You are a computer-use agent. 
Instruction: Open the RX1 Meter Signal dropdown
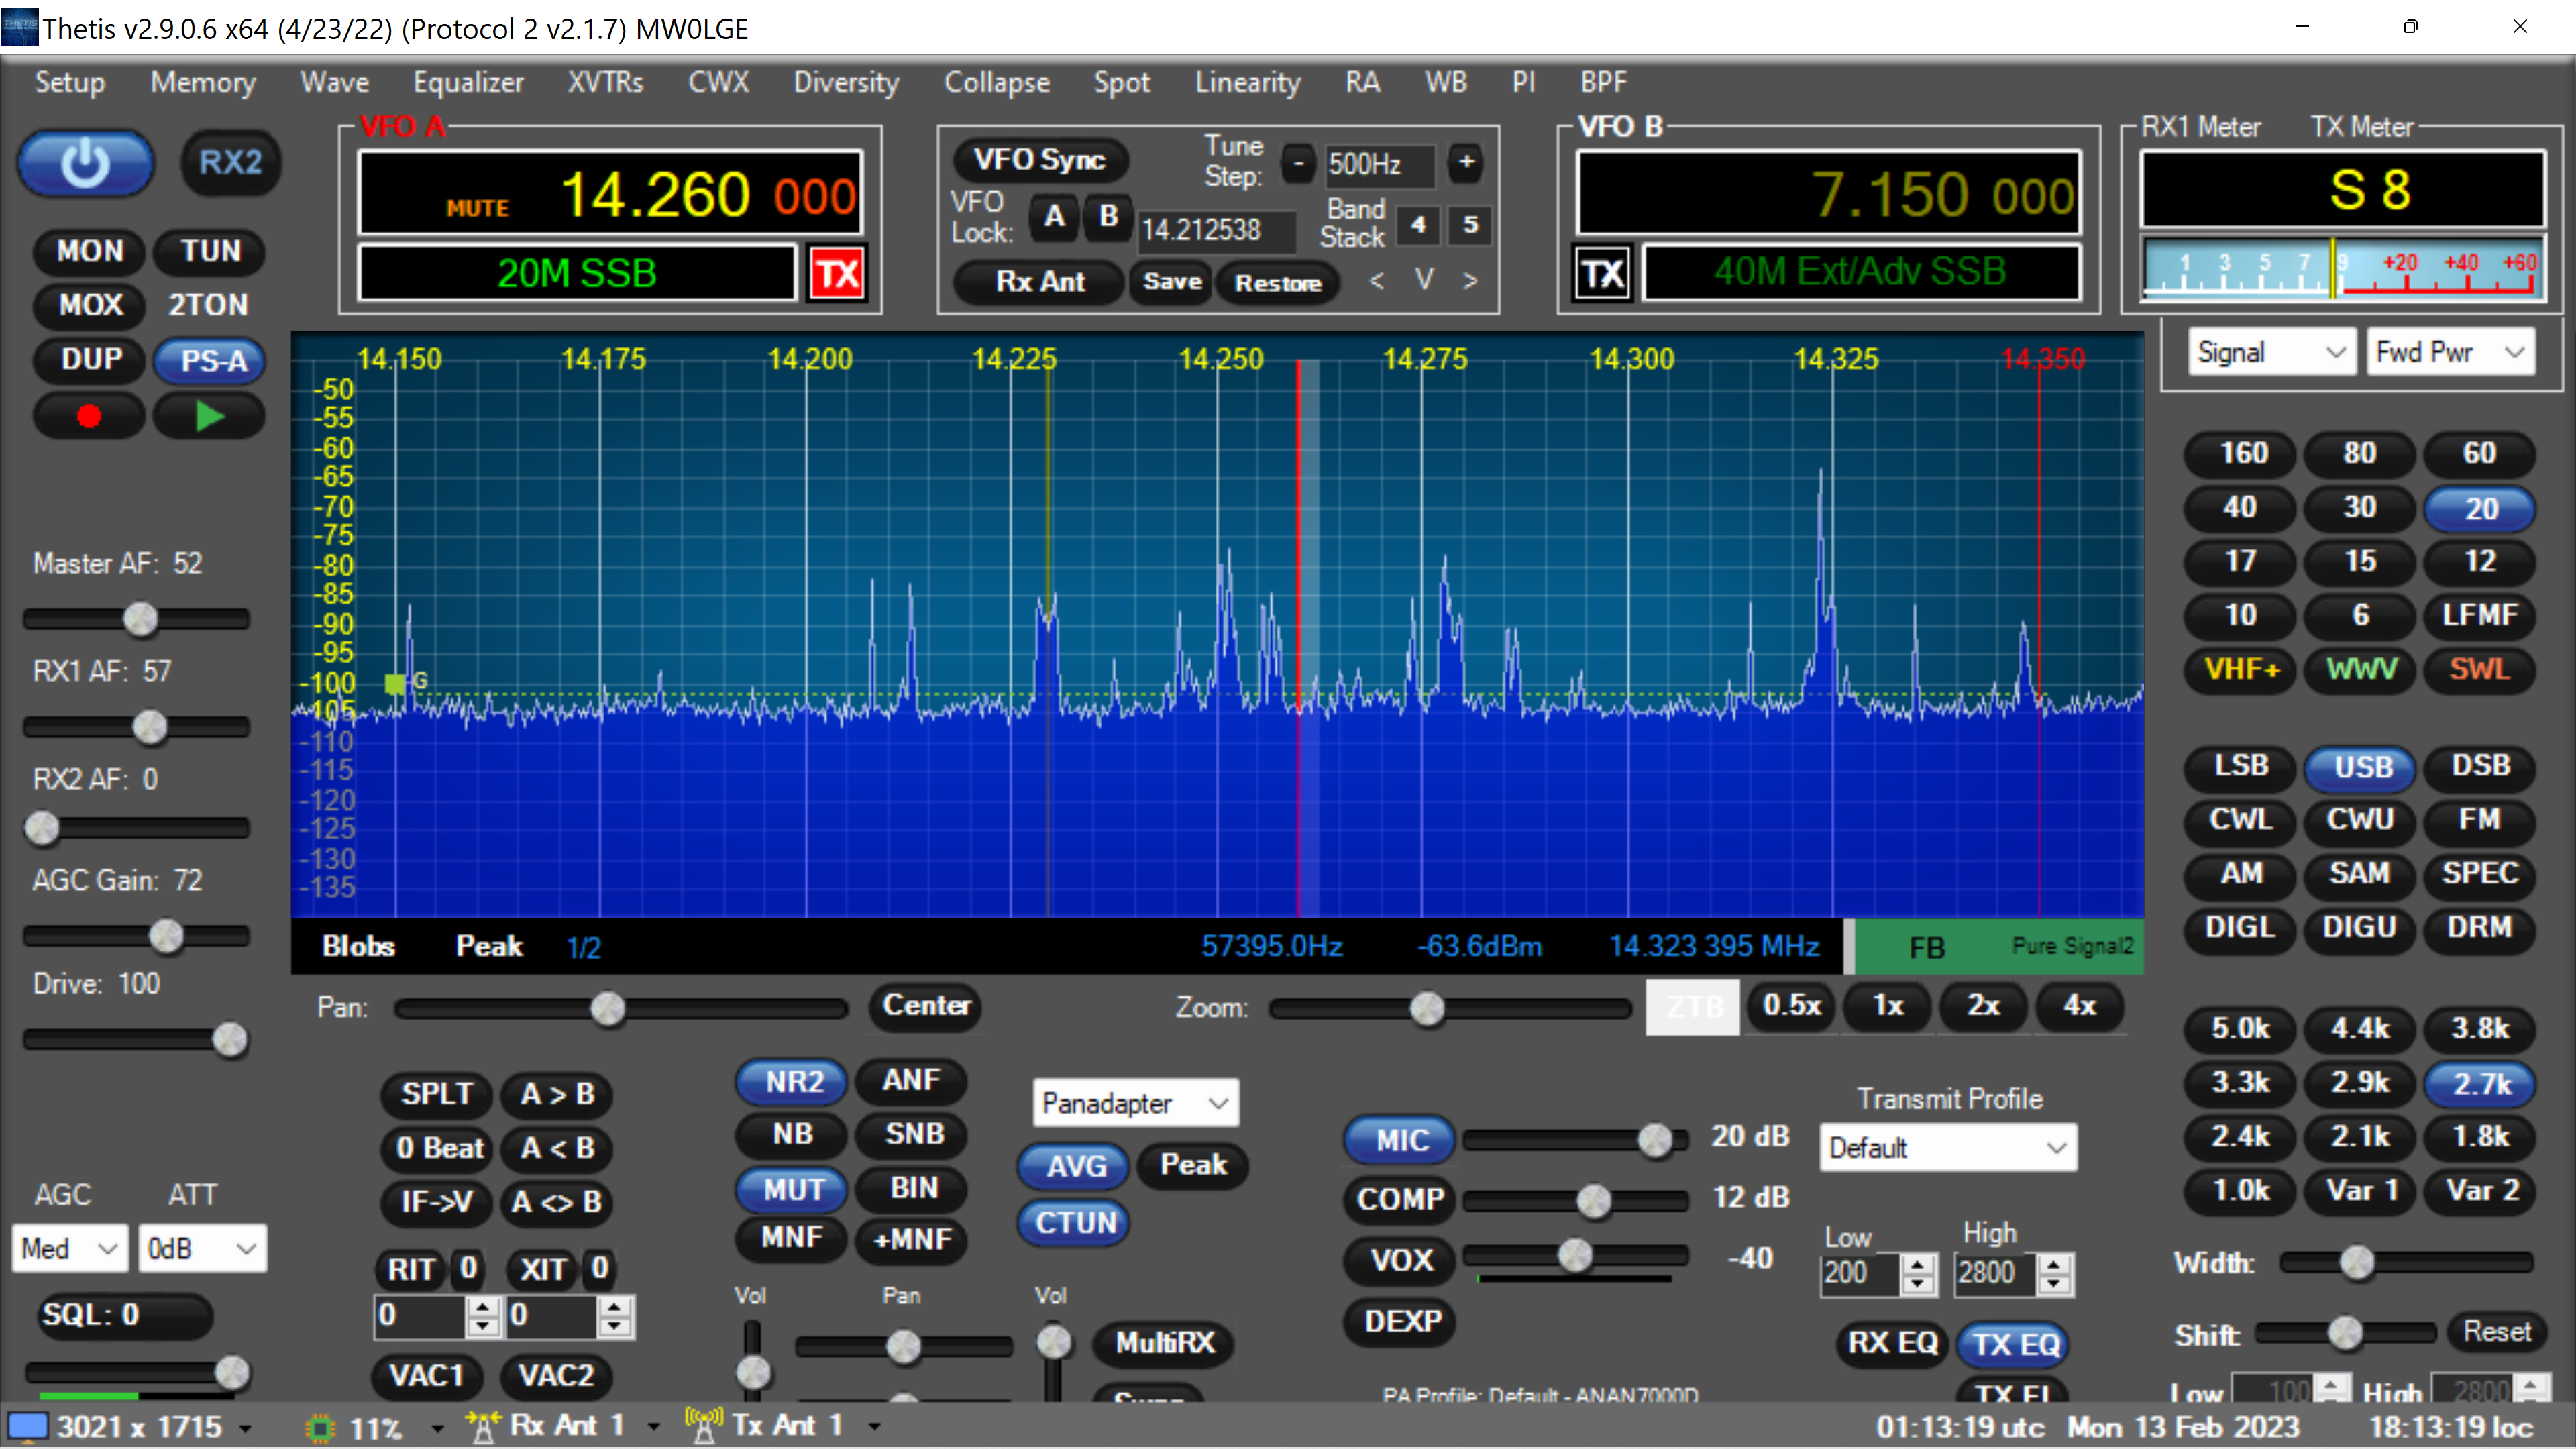2271,352
